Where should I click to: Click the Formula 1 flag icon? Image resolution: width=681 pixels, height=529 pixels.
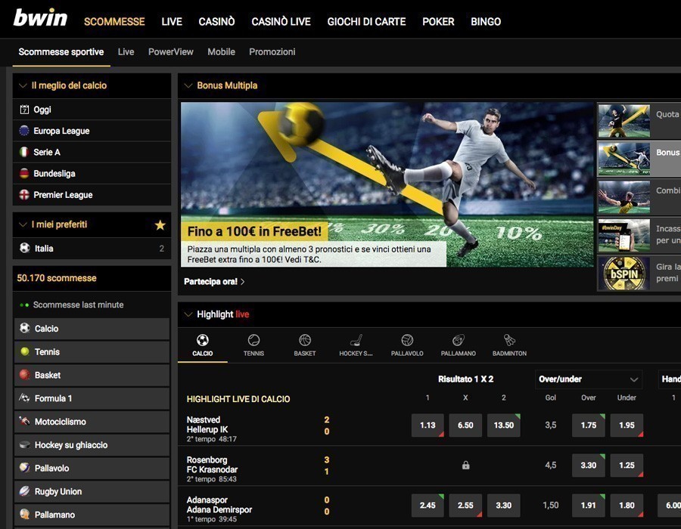[25, 398]
